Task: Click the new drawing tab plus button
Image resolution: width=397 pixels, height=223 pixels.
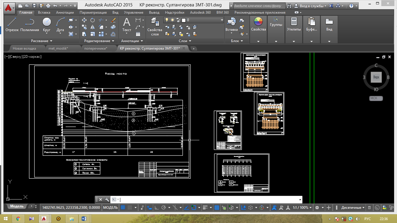Action: coord(194,48)
